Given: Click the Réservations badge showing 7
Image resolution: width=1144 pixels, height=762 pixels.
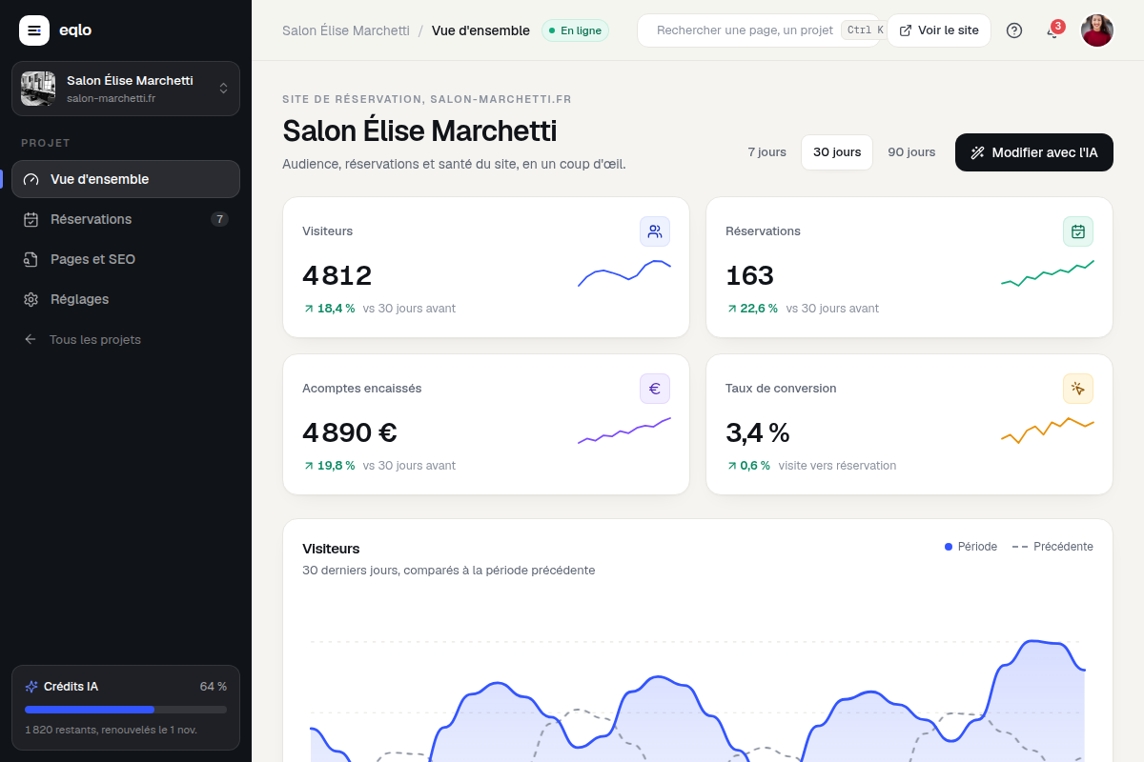Looking at the screenshot, I should click(219, 219).
